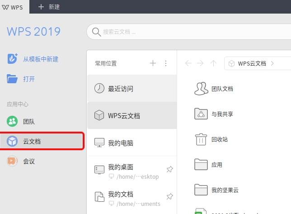The width and height of the screenshot is (291, 214).
Task: Click the documents icon beside 我的文档
Action: (x=99, y=197)
